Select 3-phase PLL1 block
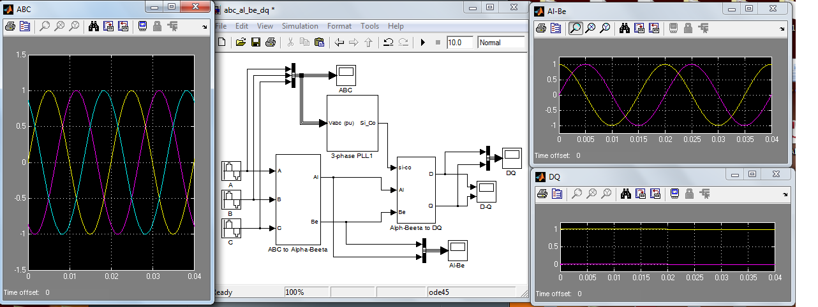Viewport: 818px width, 307px height. coord(352,122)
